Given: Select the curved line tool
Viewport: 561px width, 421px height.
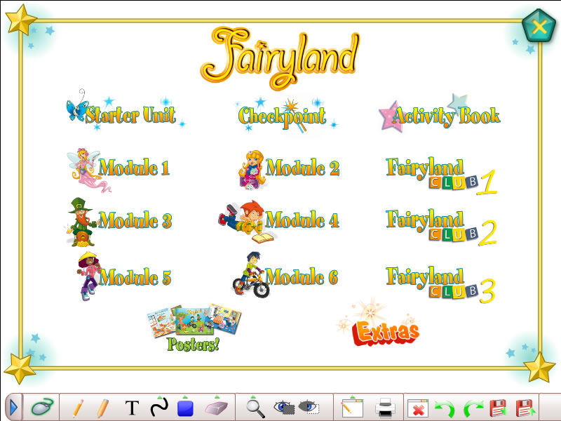Looking at the screenshot, I should (159, 407).
